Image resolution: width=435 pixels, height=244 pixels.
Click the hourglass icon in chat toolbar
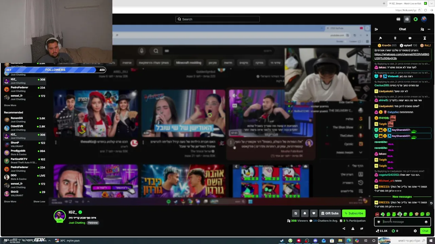coord(424,38)
